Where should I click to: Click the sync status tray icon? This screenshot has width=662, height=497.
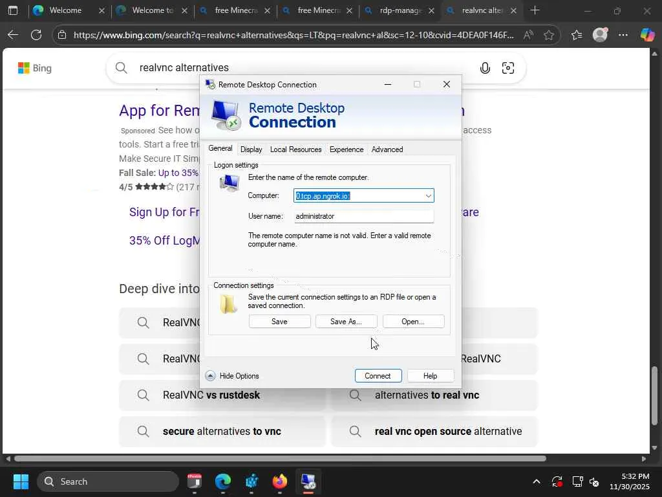point(557,481)
